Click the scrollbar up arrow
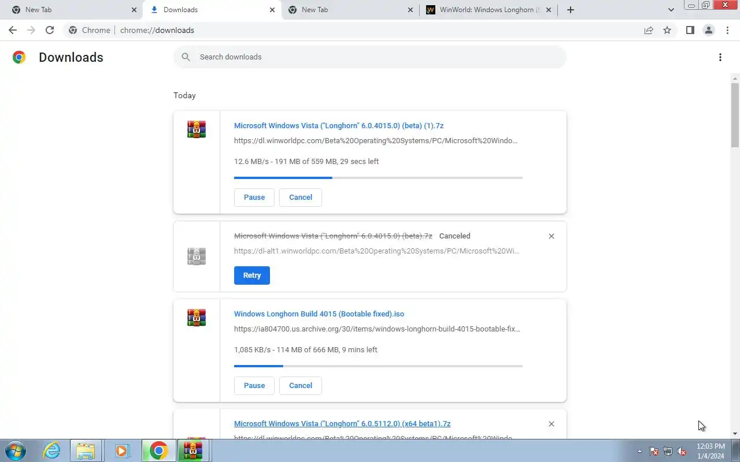Image resolution: width=740 pixels, height=462 pixels. [x=735, y=78]
